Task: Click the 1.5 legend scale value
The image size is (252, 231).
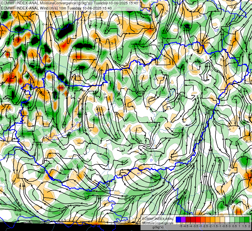Action: [245, 226]
